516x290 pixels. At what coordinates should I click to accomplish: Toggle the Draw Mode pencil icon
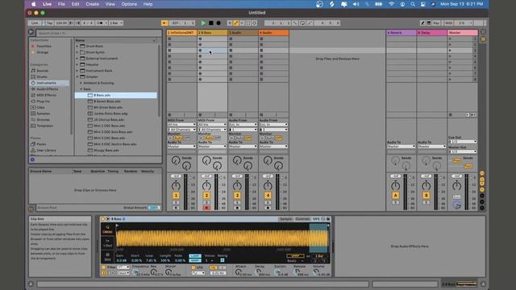[x=422, y=23]
